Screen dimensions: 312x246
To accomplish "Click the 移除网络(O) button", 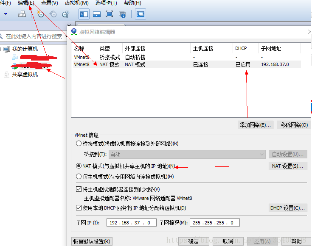I will click(x=294, y=125).
